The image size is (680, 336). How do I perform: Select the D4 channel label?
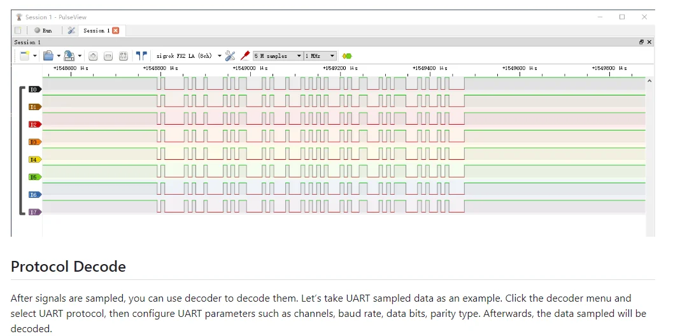tap(34, 160)
